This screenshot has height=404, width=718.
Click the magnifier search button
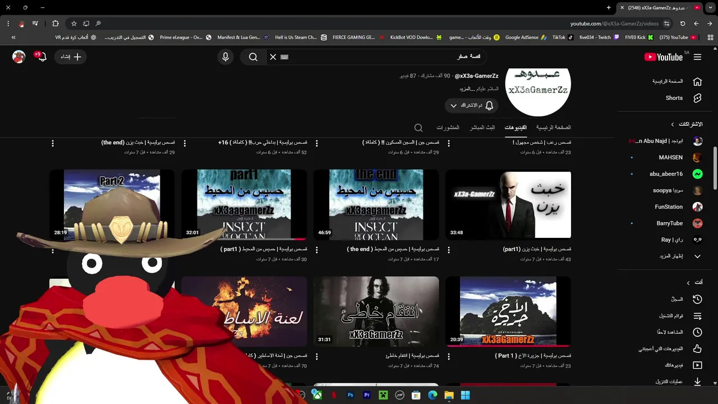(253, 57)
